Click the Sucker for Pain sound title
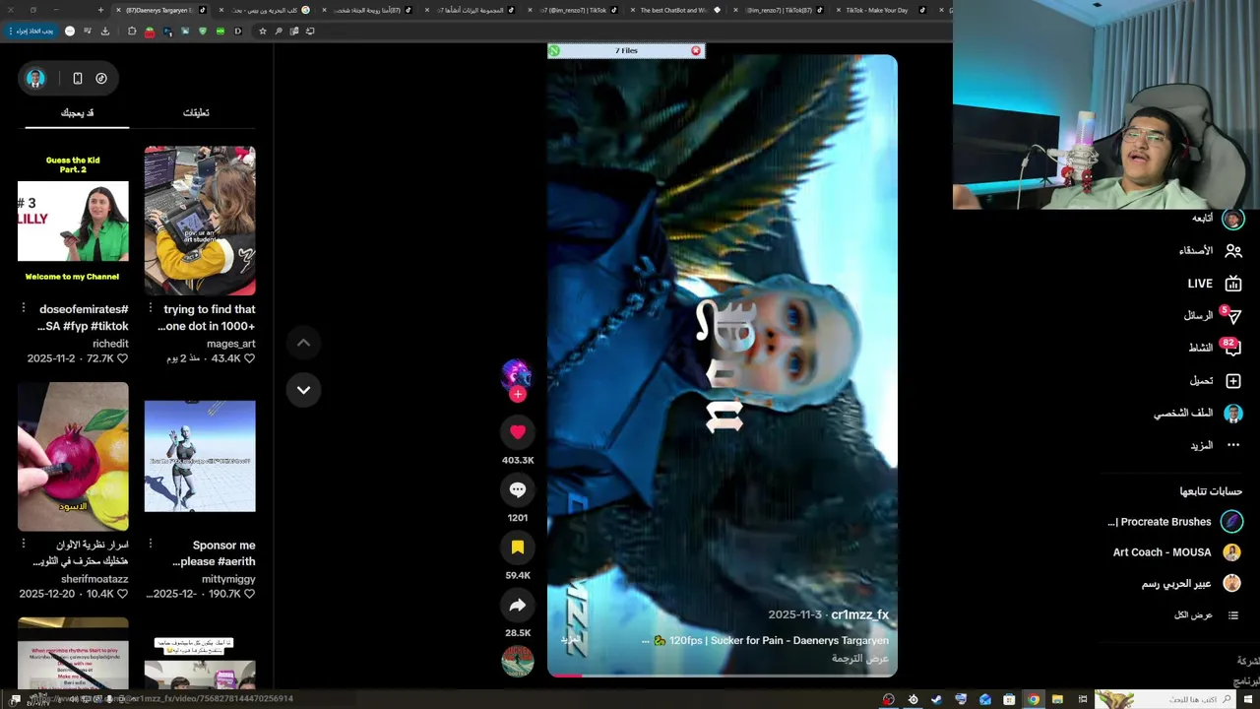The width and height of the screenshot is (1260, 709). (779, 640)
